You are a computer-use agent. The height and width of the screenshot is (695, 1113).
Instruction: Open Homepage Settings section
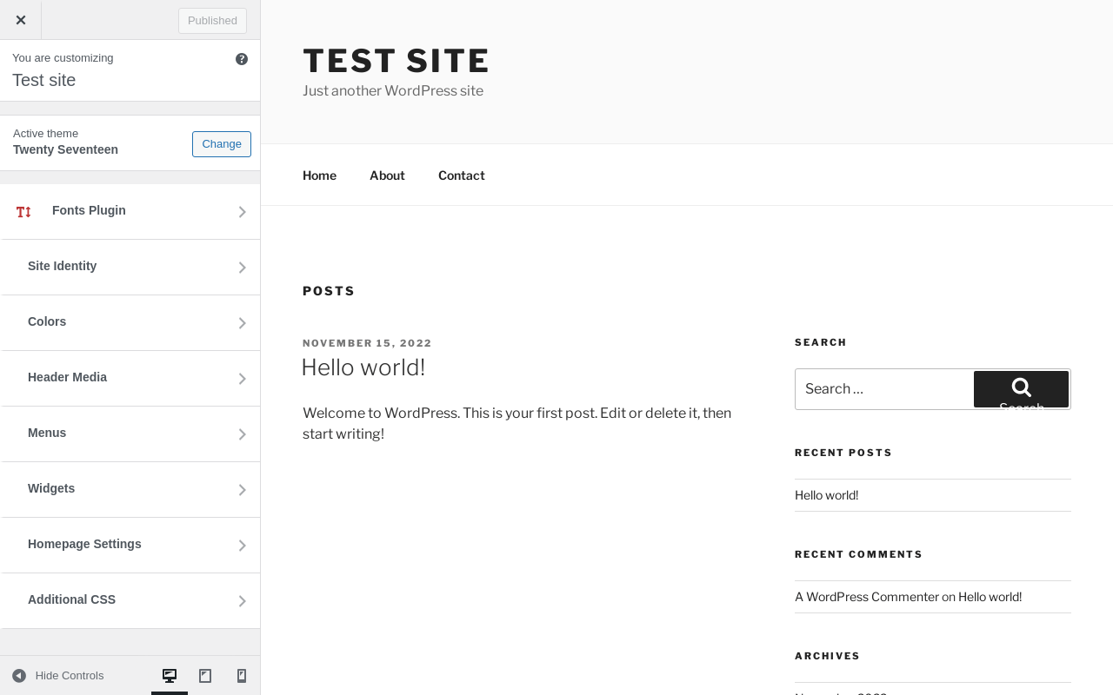[130, 545]
